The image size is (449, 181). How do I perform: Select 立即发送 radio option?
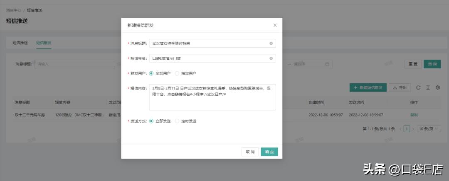[151, 121]
